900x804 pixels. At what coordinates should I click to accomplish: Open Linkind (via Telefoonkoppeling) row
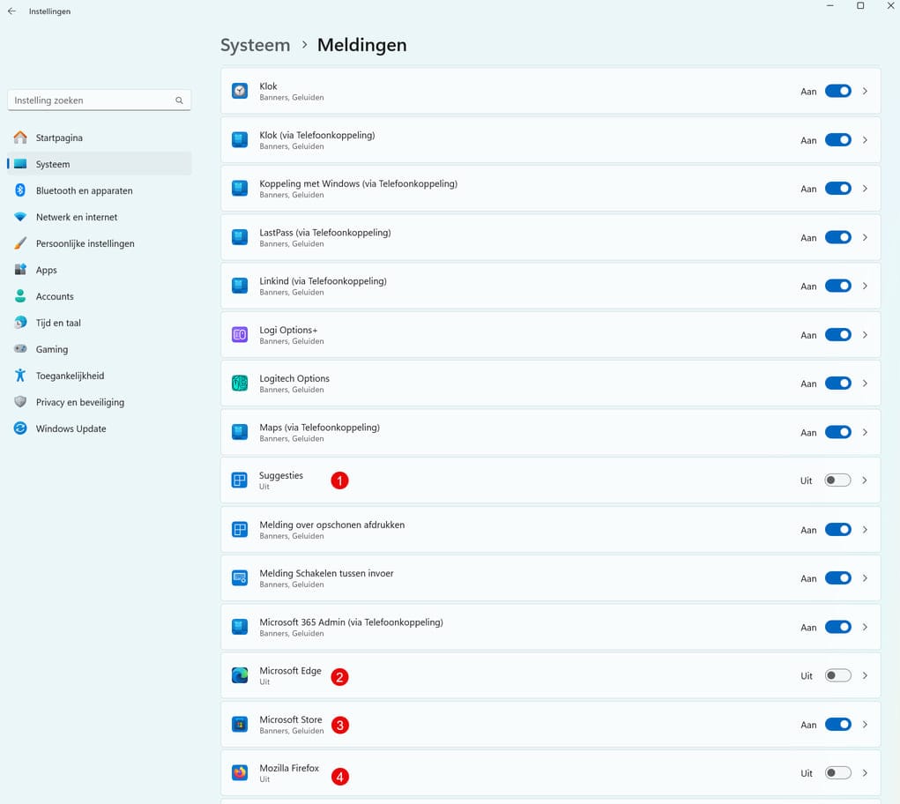[x=550, y=286]
